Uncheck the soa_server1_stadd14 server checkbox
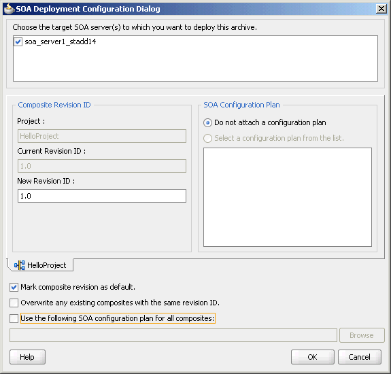This screenshot has height=374, width=391. coord(18,41)
